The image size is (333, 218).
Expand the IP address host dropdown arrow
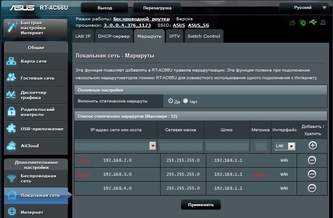pos(153,146)
